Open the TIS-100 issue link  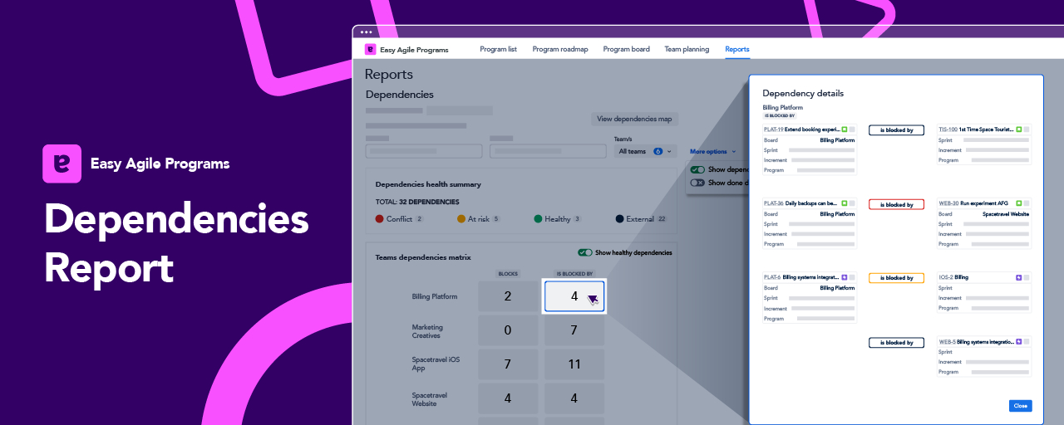[x=948, y=129]
